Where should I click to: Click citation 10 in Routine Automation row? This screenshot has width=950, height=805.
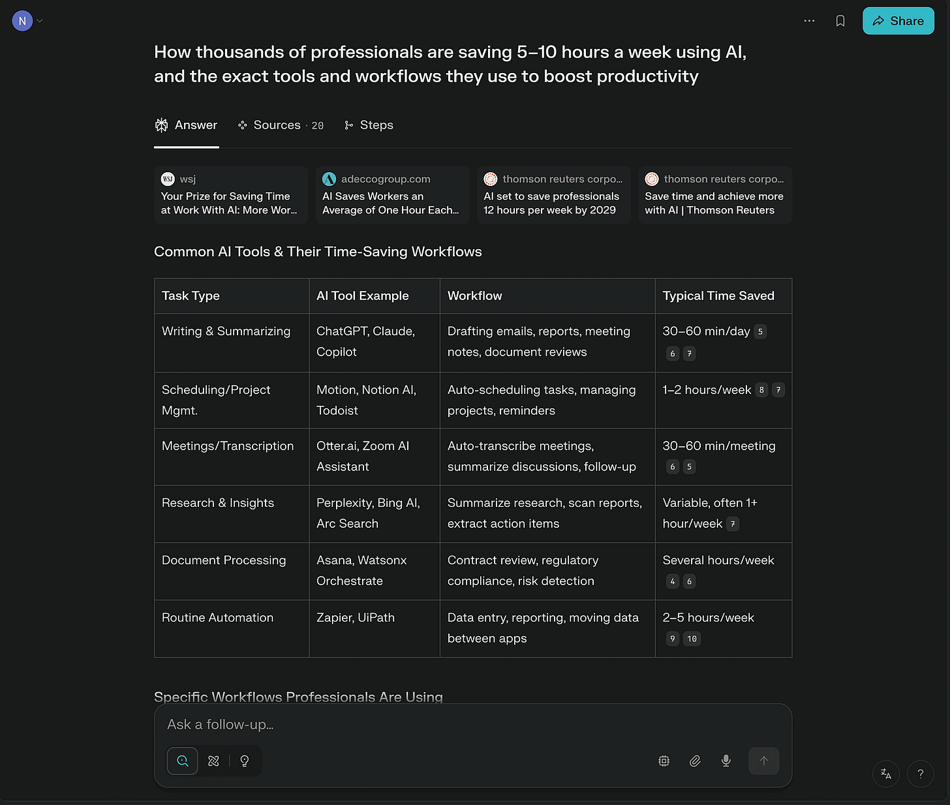(x=692, y=639)
